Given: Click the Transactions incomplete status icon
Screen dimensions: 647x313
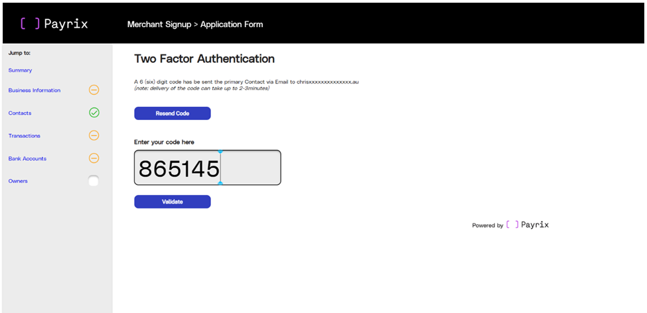Looking at the screenshot, I should pos(94,135).
